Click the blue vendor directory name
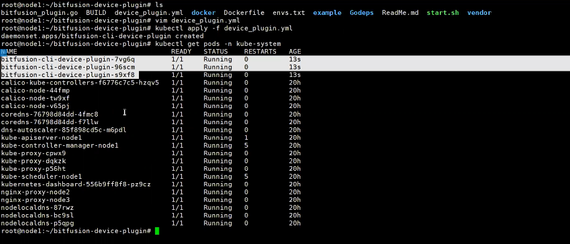570x244 pixels. click(x=480, y=12)
